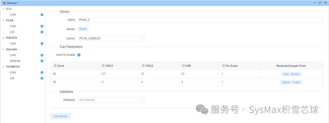This screenshot has height=123, width=329.
Task: Disable the CAN FD Enable checkbox
Action: (x=79, y=55)
